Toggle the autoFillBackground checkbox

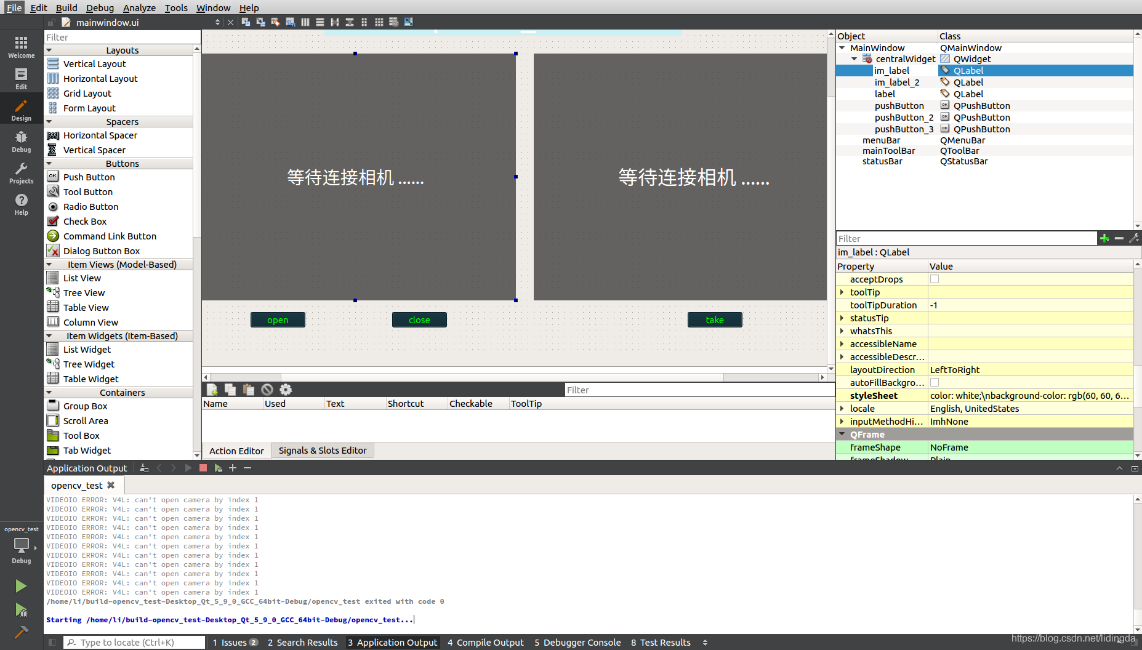(935, 382)
